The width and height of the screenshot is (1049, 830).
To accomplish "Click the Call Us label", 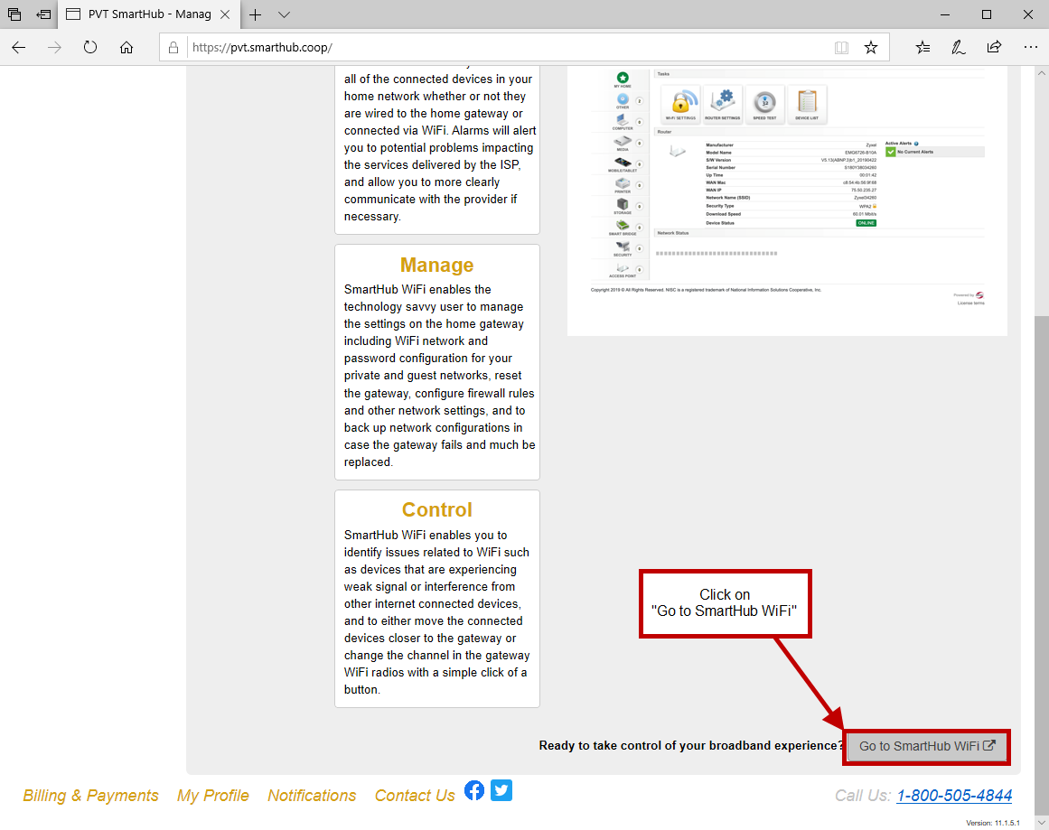I will (x=862, y=795).
